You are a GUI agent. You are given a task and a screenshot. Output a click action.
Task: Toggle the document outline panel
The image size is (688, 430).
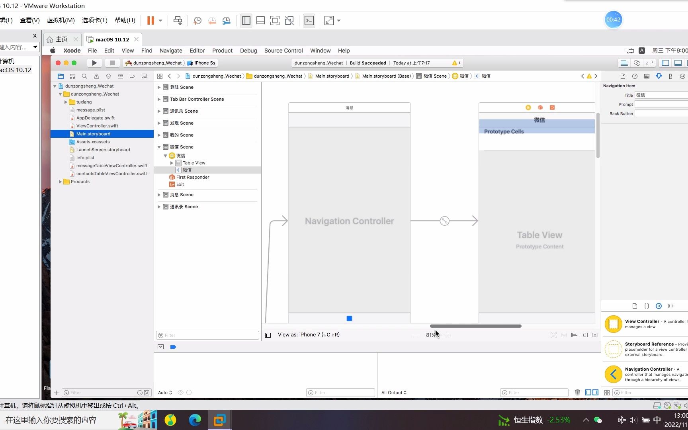pos(268,335)
